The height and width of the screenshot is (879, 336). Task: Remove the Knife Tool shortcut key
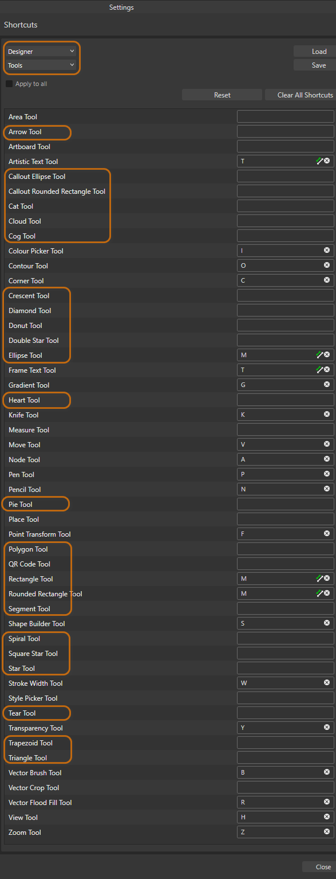coord(327,415)
